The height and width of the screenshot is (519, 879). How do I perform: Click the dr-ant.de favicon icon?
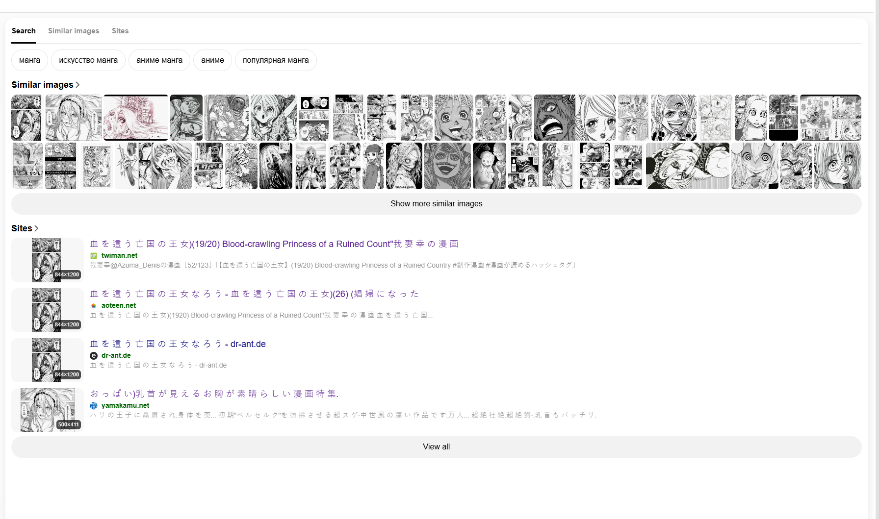click(94, 355)
